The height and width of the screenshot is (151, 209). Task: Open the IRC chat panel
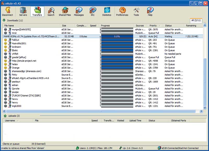click(93, 12)
